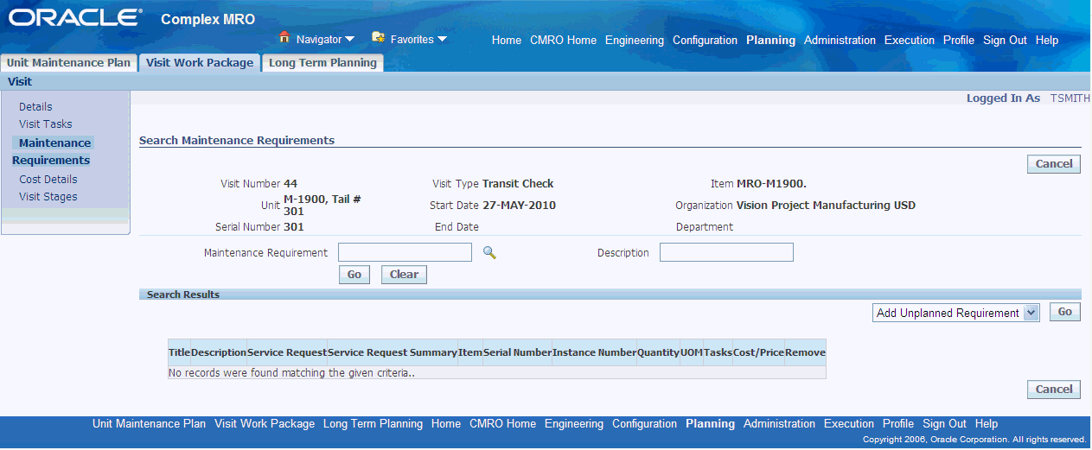The height and width of the screenshot is (450, 1092).
Task: Click the Tasks column header
Action: point(718,352)
